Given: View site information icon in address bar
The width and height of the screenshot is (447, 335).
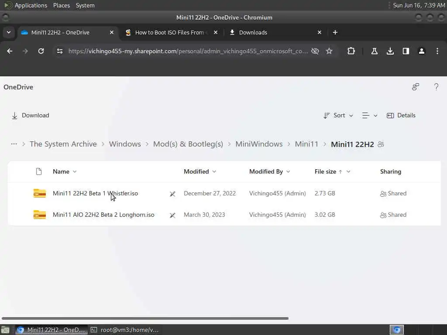Looking at the screenshot, I should 59,51.
